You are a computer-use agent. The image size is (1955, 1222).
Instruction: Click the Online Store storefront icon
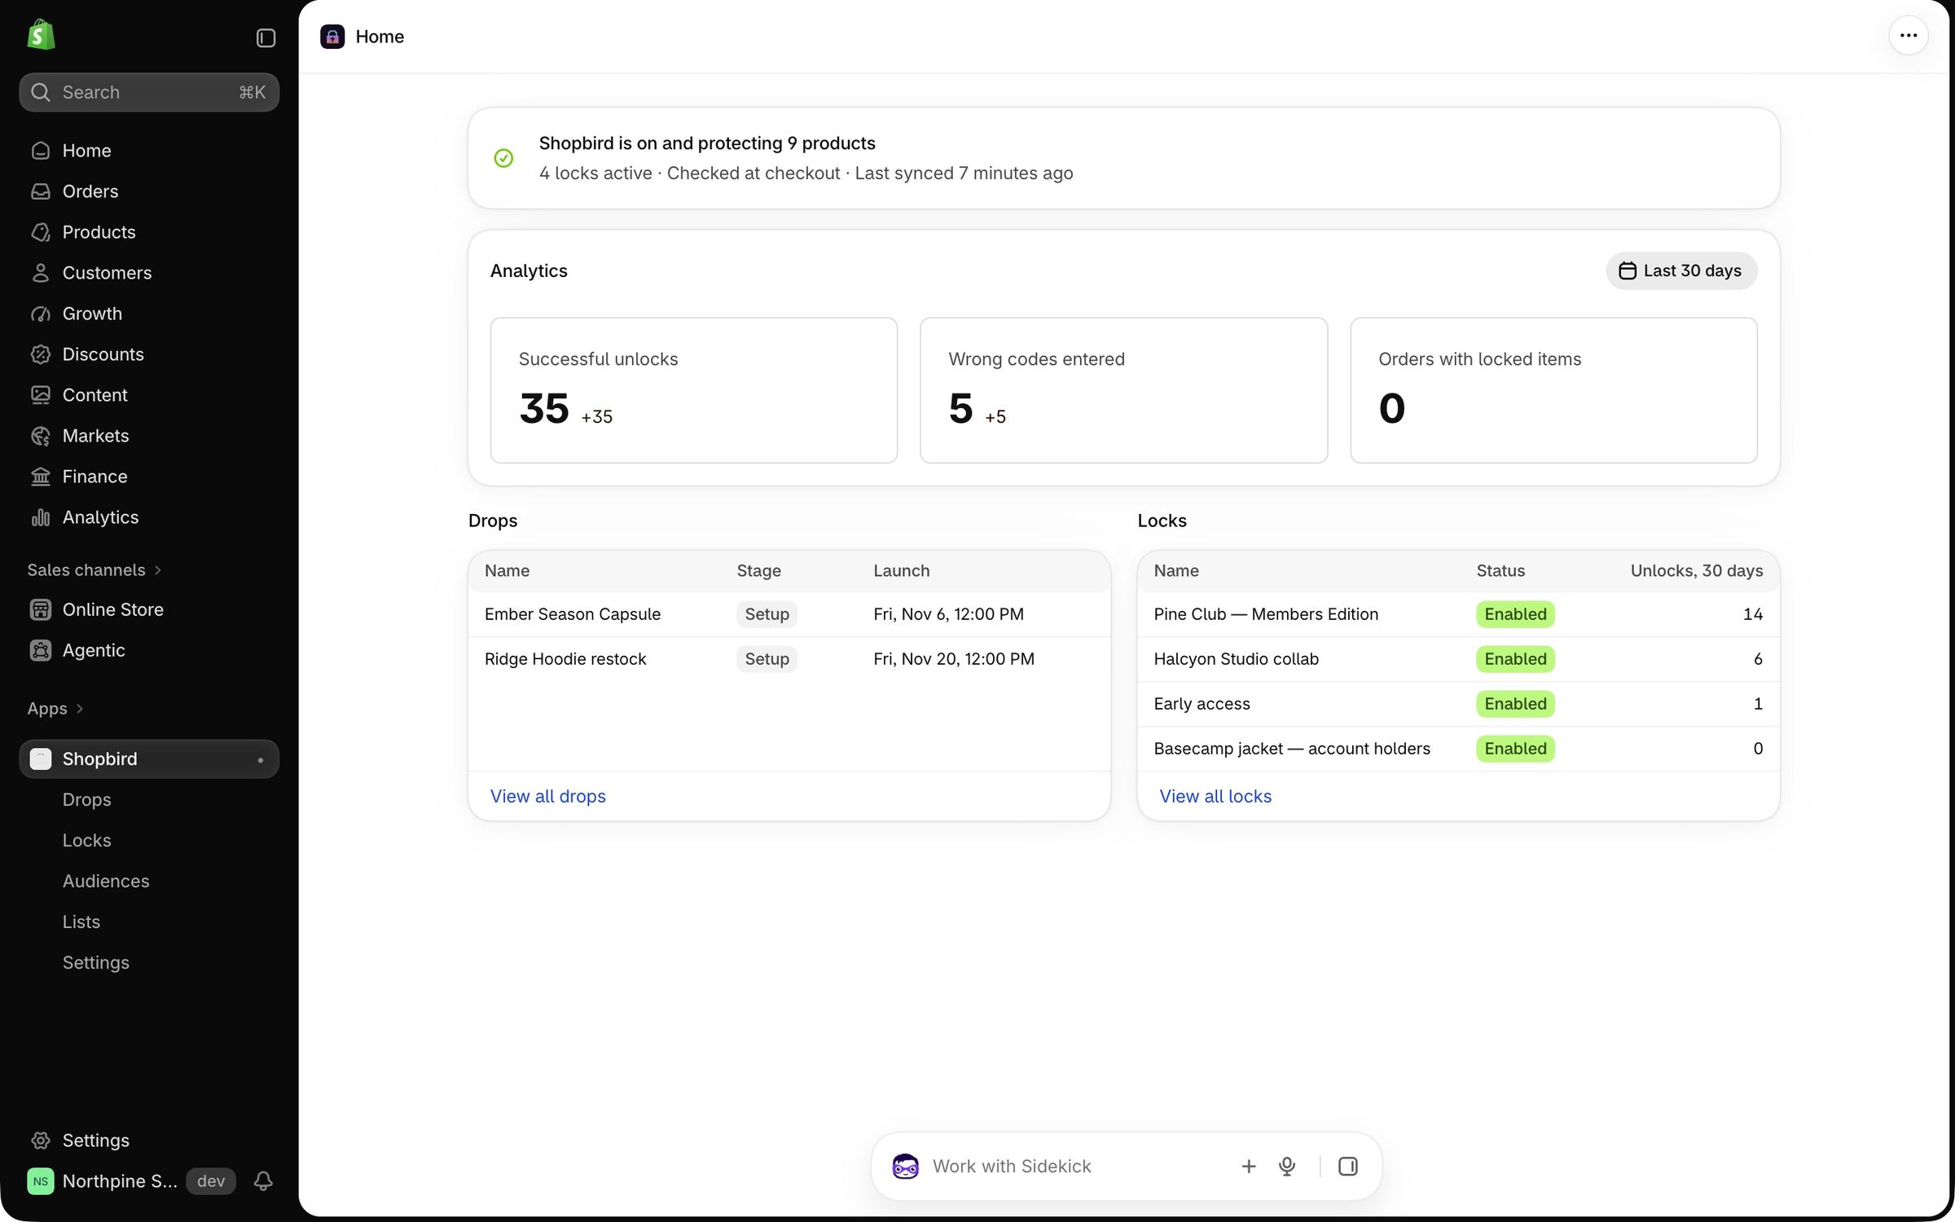[41, 609]
